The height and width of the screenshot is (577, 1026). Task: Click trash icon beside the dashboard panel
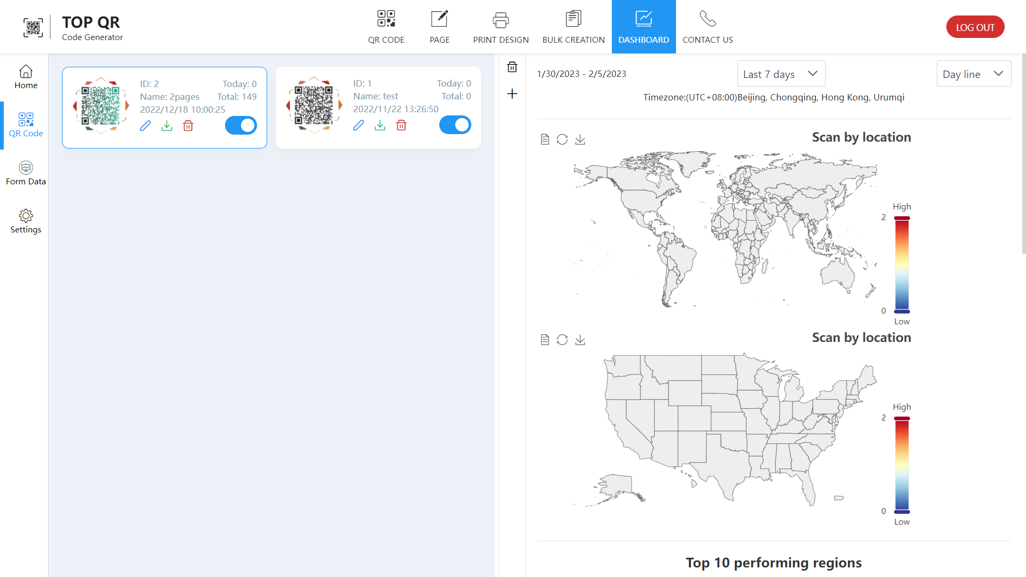point(512,67)
